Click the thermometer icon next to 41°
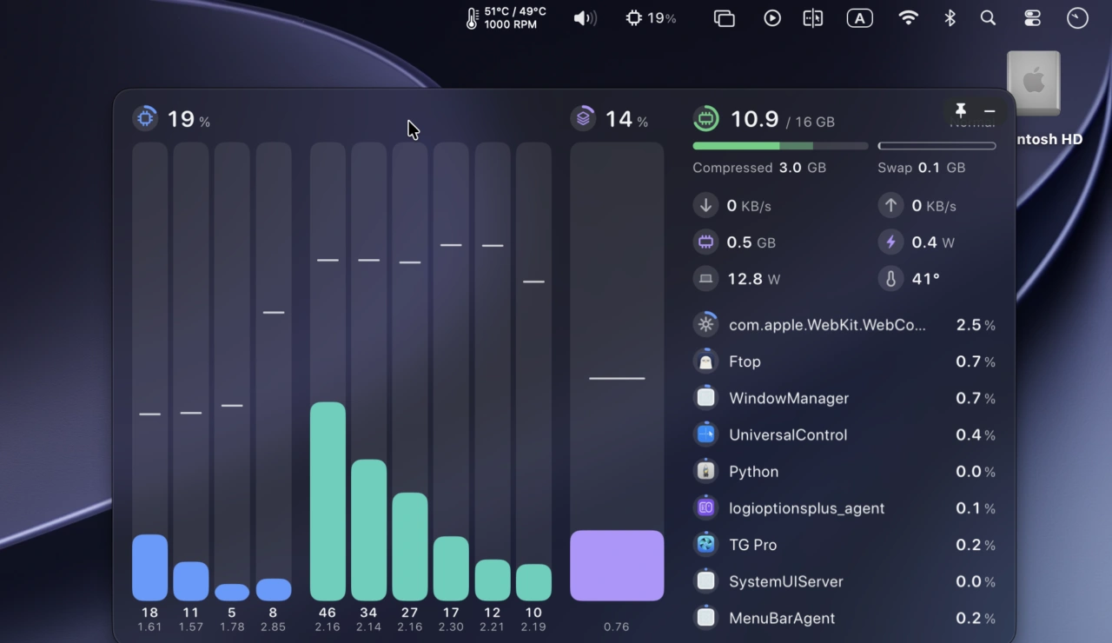The width and height of the screenshot is (1112, 643). 890,279
